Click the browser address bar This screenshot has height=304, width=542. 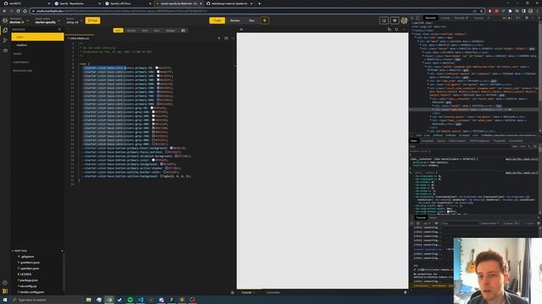pos(257,11)
